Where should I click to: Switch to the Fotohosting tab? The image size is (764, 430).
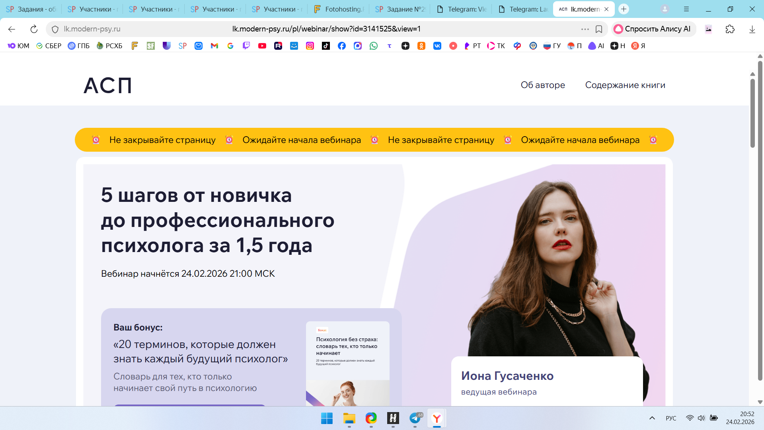pyautogui.click(x=339, y=9)
